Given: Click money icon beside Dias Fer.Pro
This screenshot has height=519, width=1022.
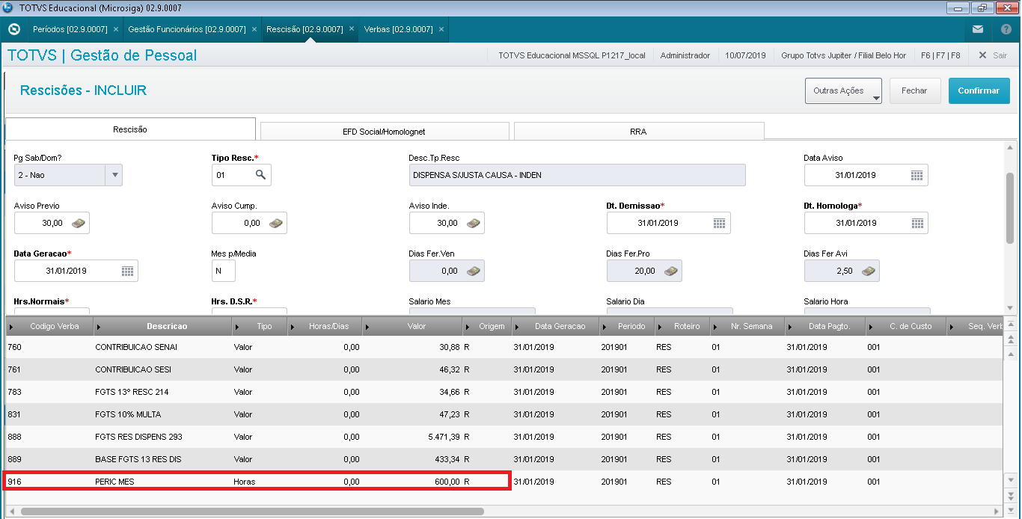Looking at the screenshot, I should pos(671,271).
